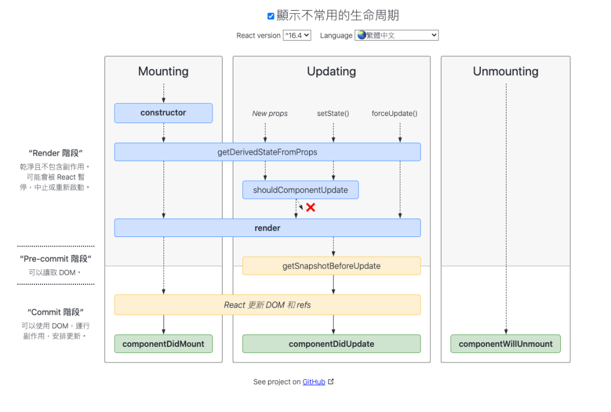Select the constructor lifecycle box
Screen dimensions: 611x412
[163, 113]
